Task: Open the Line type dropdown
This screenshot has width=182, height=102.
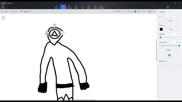Action: pyautogui.click(x=172, y=29)
